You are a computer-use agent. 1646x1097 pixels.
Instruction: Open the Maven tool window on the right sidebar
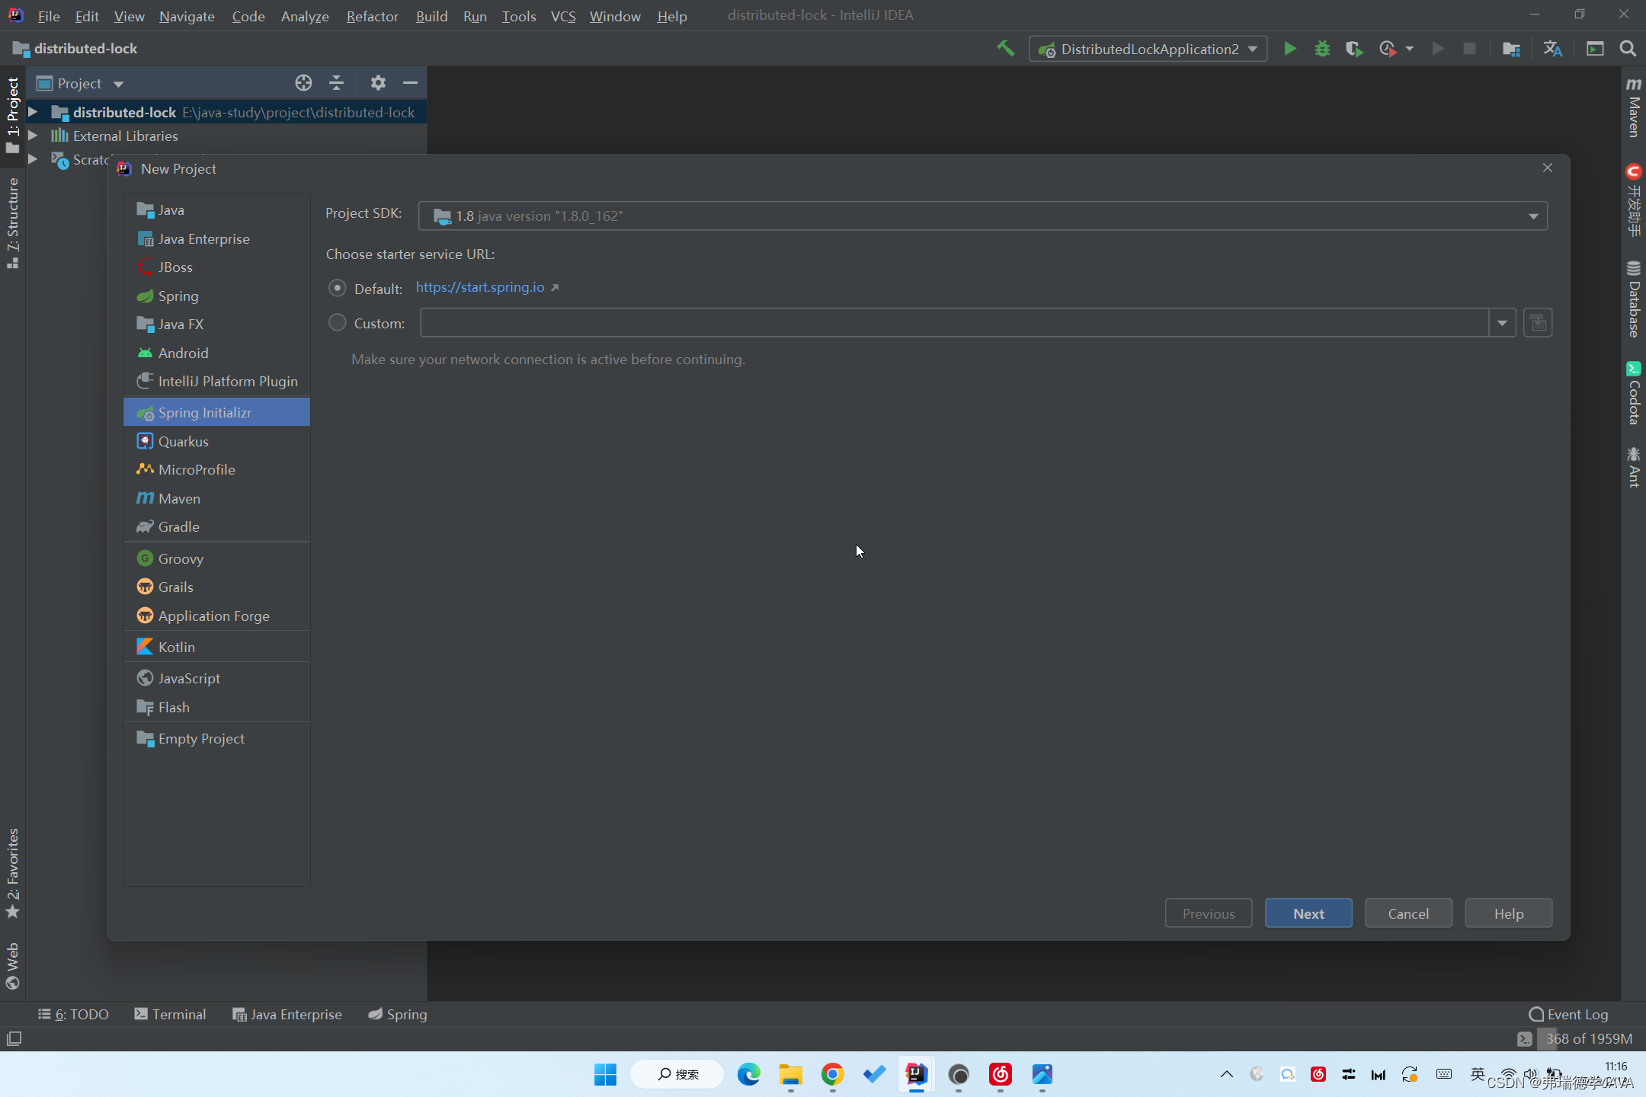pyautogui.click(x=1634, y=107)
